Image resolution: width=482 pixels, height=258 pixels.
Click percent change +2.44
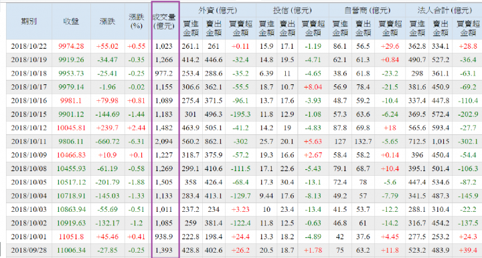137,128
